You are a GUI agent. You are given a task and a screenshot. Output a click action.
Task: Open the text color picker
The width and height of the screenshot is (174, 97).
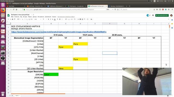coord(55,19)
